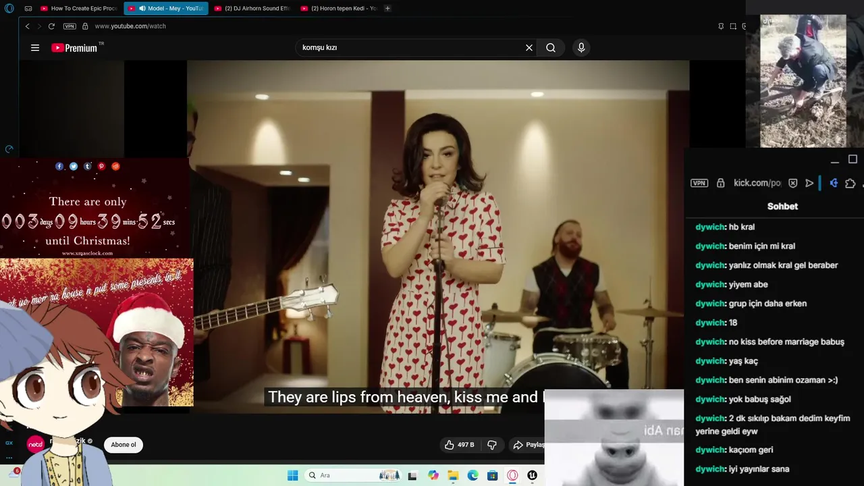Open ad blocker shield in kick window
The height and width of the screenshot is (486, 864).
coord(793,183)
